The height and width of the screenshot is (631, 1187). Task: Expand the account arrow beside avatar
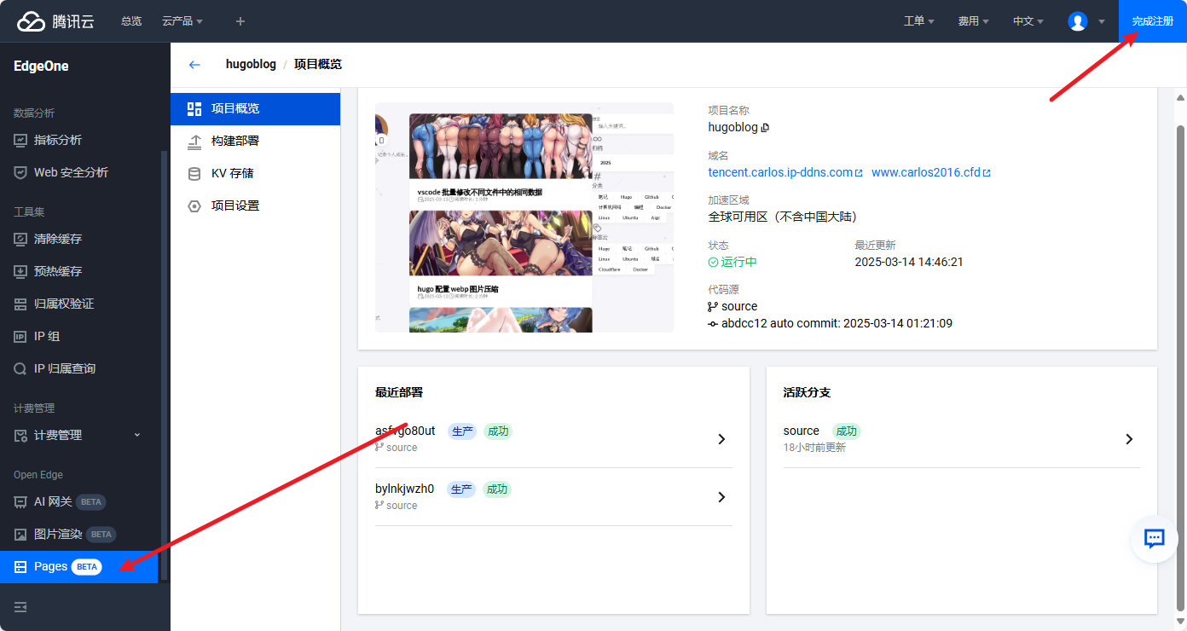[1102, 21]
